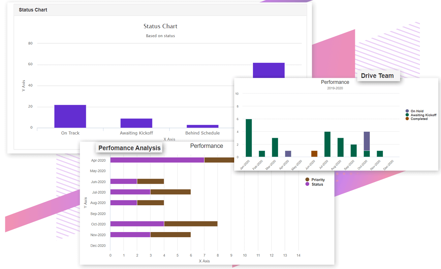Click the small Behind Schedule bar

tap(202, 126)
